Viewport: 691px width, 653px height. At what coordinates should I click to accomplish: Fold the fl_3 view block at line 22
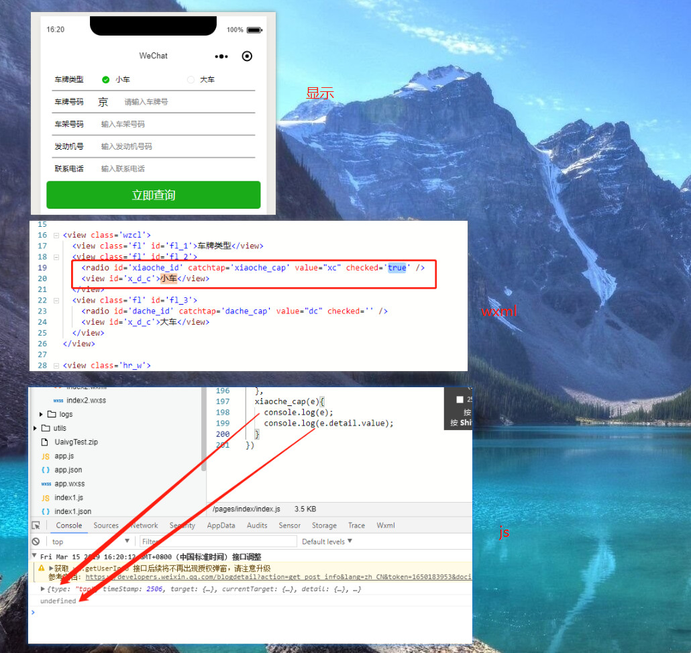pyautogui.click(x=56, y=301)
